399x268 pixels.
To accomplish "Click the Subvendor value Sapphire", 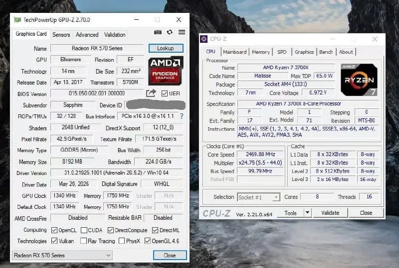I will (x=73, y=105).
